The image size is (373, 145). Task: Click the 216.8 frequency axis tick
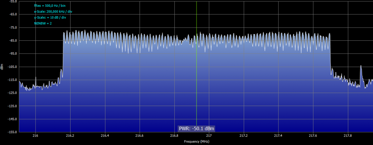[174, 135]
